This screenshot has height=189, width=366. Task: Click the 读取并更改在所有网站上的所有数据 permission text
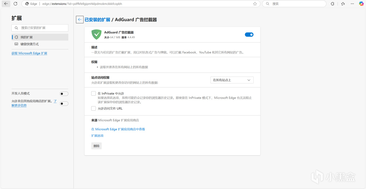pos(124,67)
